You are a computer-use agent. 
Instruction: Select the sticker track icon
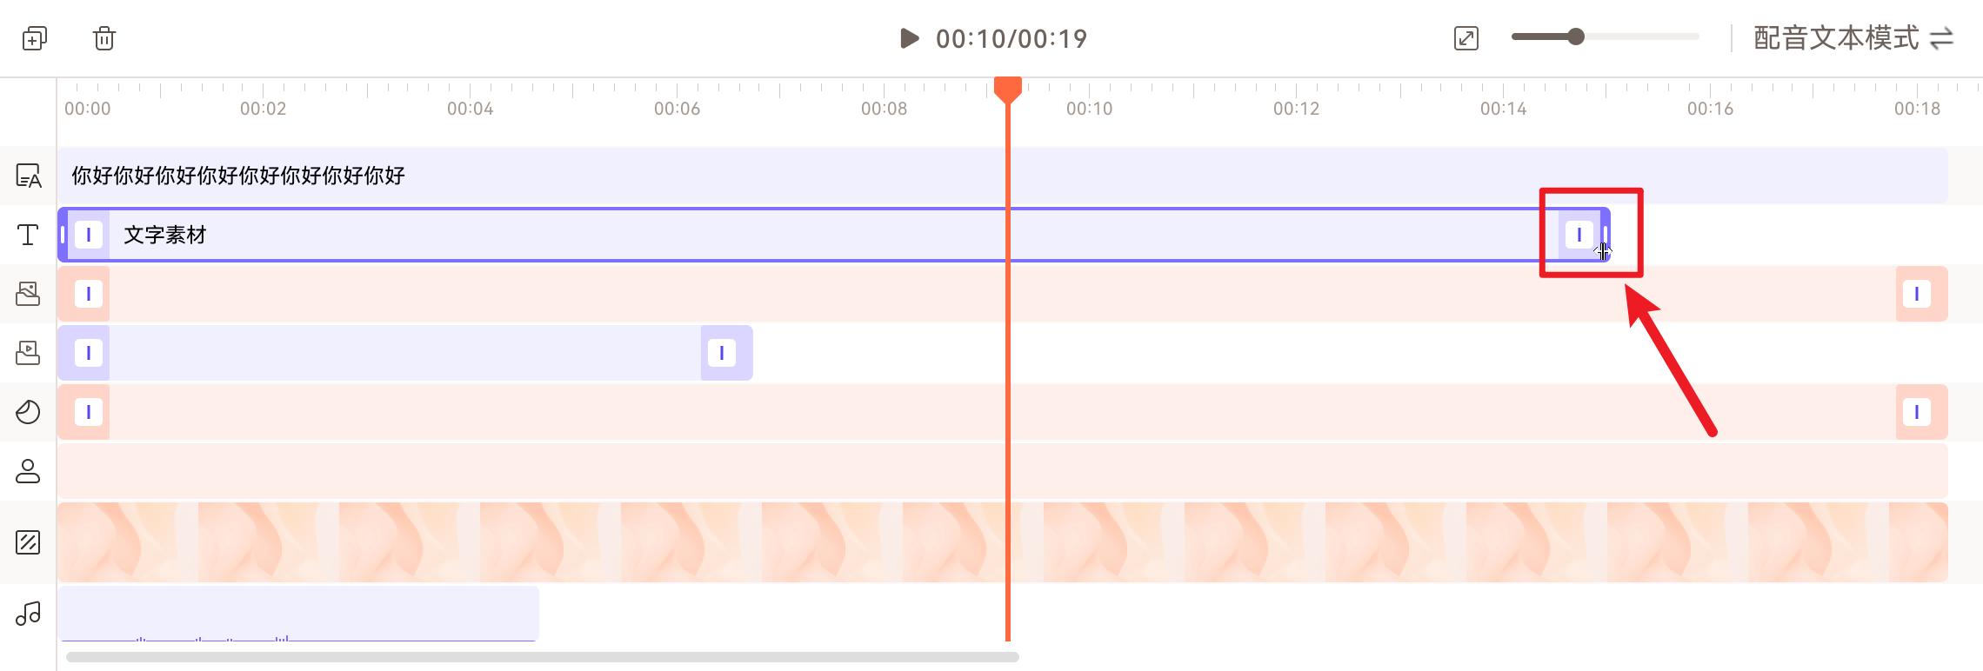28,412
